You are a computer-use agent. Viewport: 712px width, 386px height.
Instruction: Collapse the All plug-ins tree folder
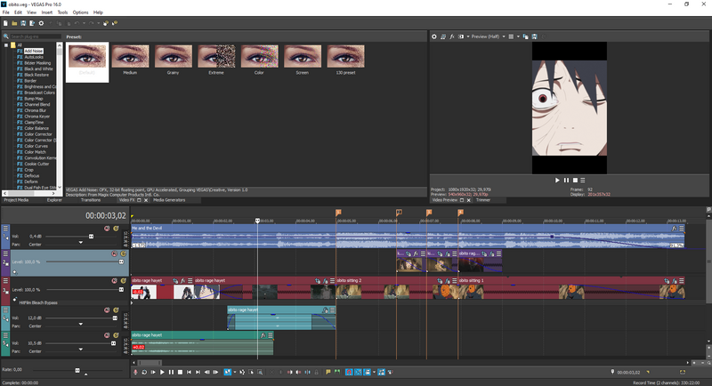click(6, 44)
